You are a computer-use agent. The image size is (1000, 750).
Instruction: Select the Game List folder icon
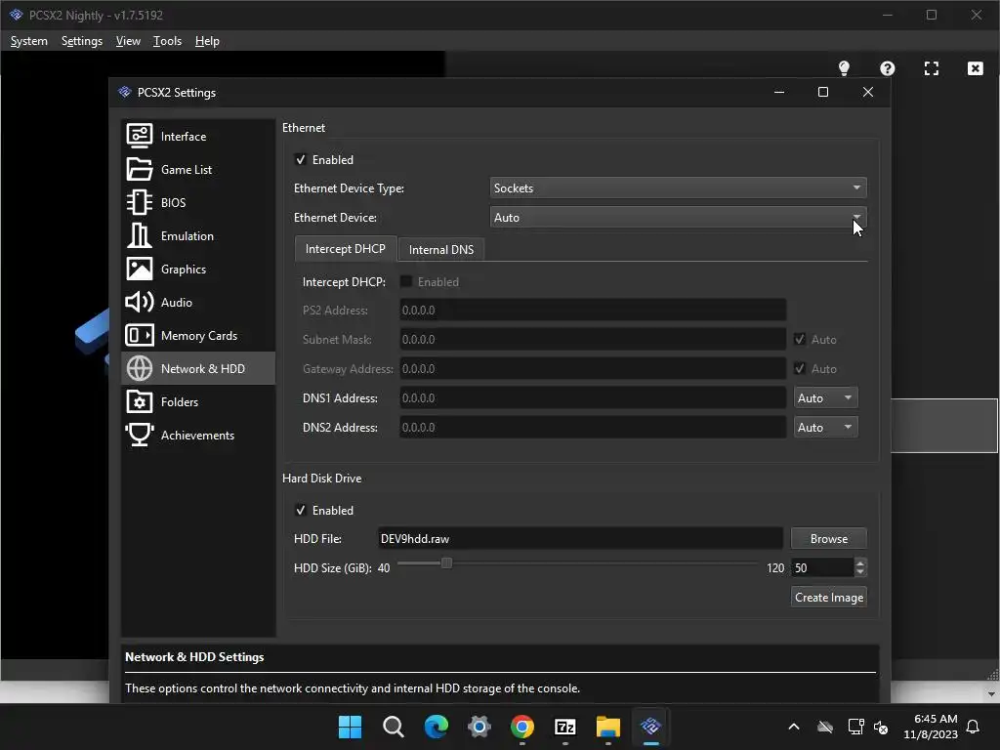tap(139, 169)
